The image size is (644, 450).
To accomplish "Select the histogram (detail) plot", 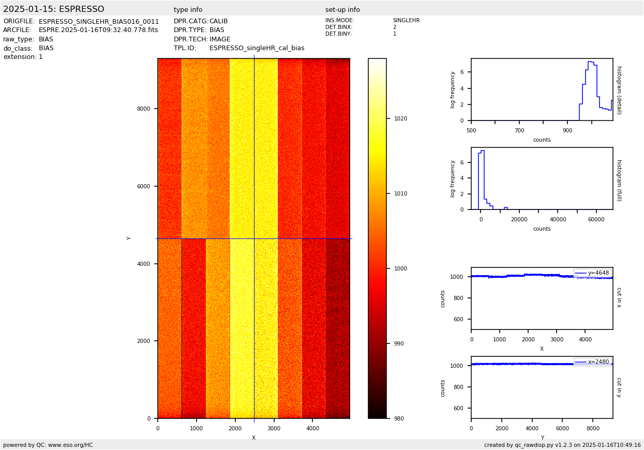I will pos(542,89).
